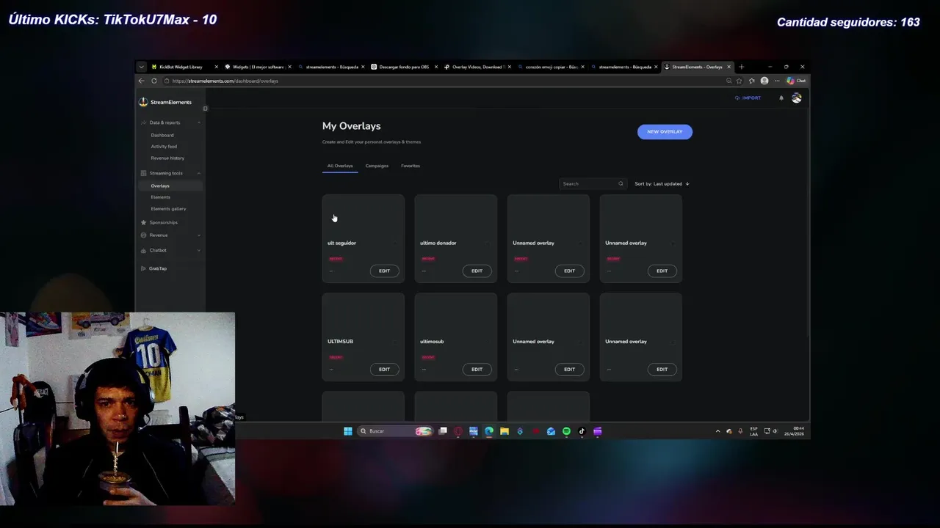
Task: Open Elements in the sidebar
Action: [x=160, y=197]
